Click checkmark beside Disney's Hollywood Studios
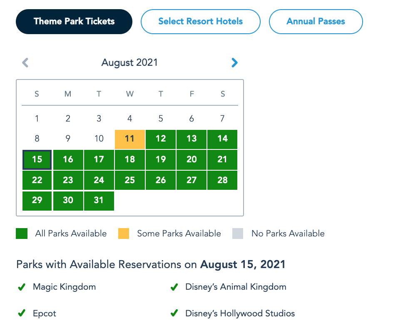 pyautogui.click(x=174, y=313)
